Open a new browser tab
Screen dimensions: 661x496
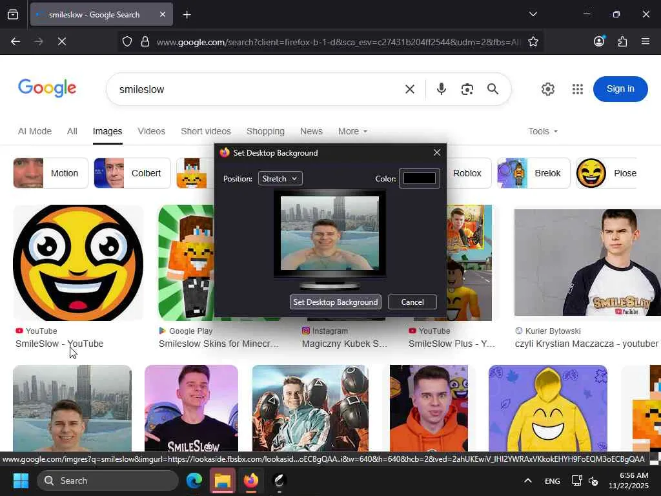click(x=187, y=15)
